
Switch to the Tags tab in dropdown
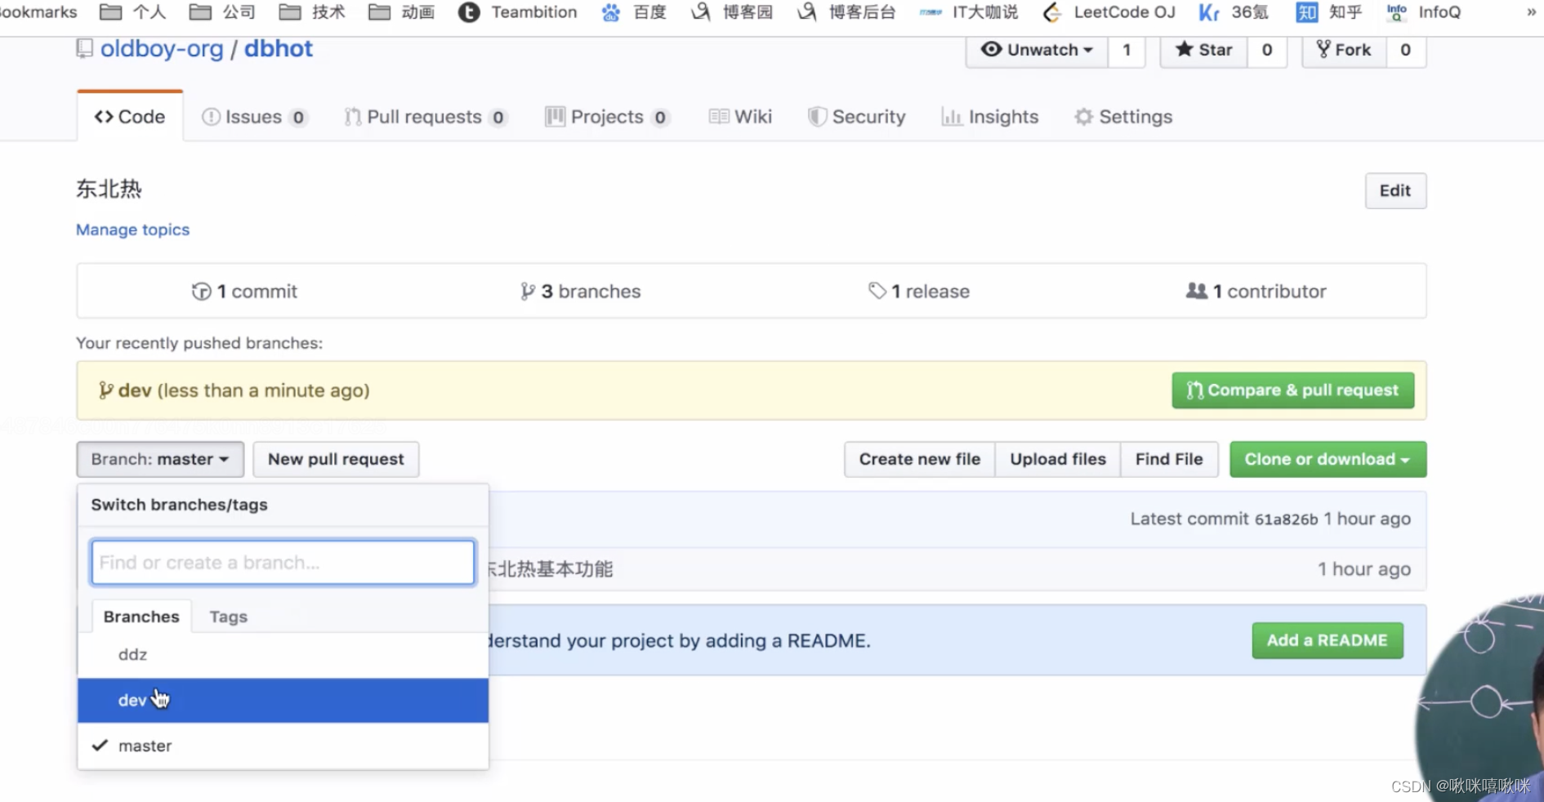coord(228,617)
